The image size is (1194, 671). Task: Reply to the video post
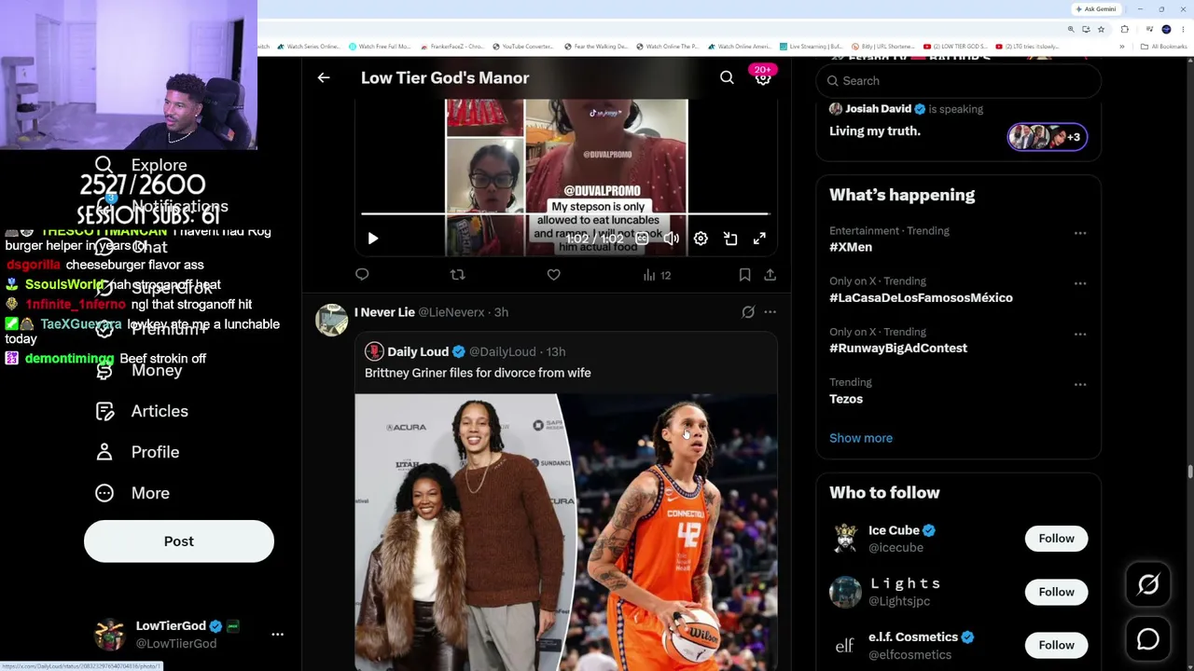[362, 275]
